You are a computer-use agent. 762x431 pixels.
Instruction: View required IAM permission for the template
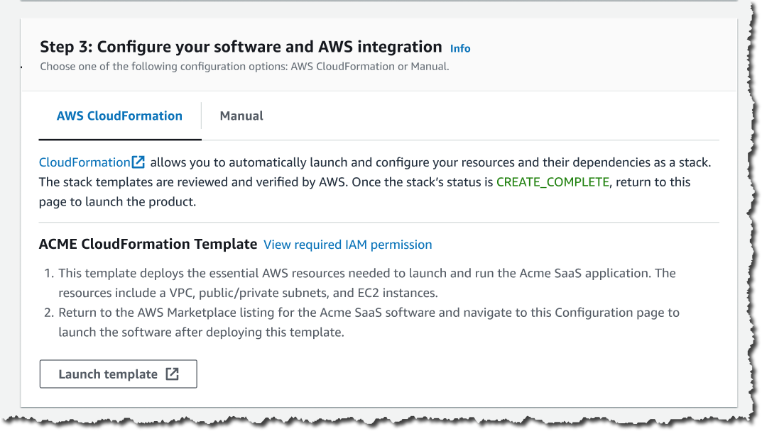347,244
